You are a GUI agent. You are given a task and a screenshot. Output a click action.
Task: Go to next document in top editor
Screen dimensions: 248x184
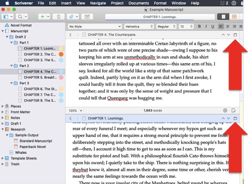tap(228, 34)
